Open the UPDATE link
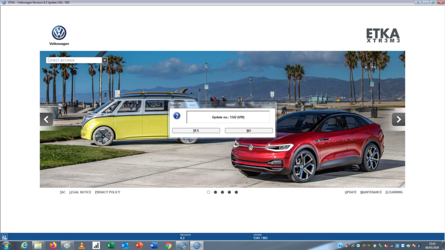The width and height of the screenshot is (445, 250). pyautogui.click(x=351, y=192)
